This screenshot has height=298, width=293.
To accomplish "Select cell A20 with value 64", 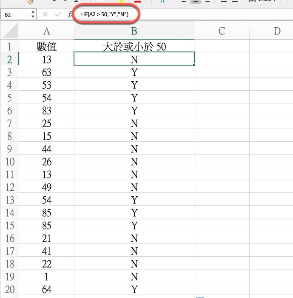I will [46, 289].
